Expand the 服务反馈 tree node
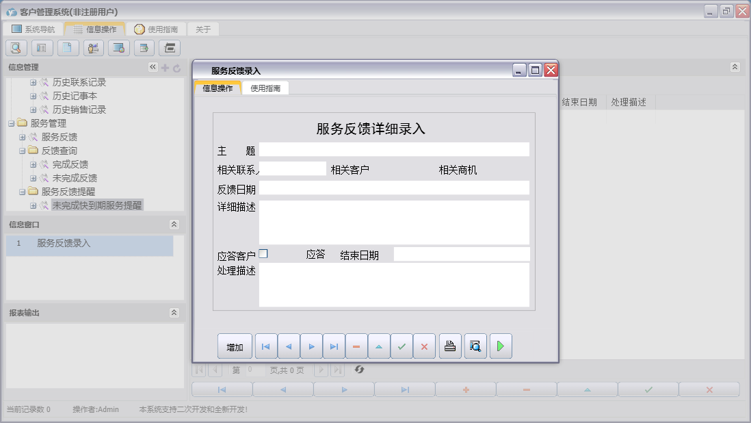The width and height of the screenshot is (751, 423). point(23,137)
